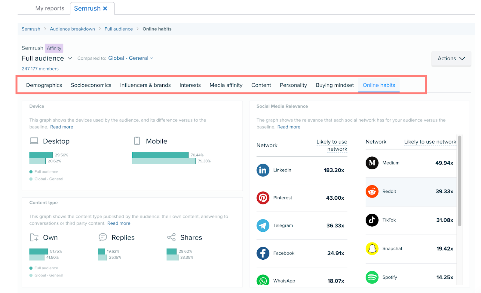Click the Own 51.75% audience bar
This screenshot has width=481, height=293.
tap(39, 252)
